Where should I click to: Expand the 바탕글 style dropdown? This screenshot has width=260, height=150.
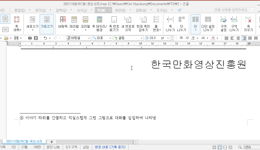pyautogui.click(x=89, y=38)
